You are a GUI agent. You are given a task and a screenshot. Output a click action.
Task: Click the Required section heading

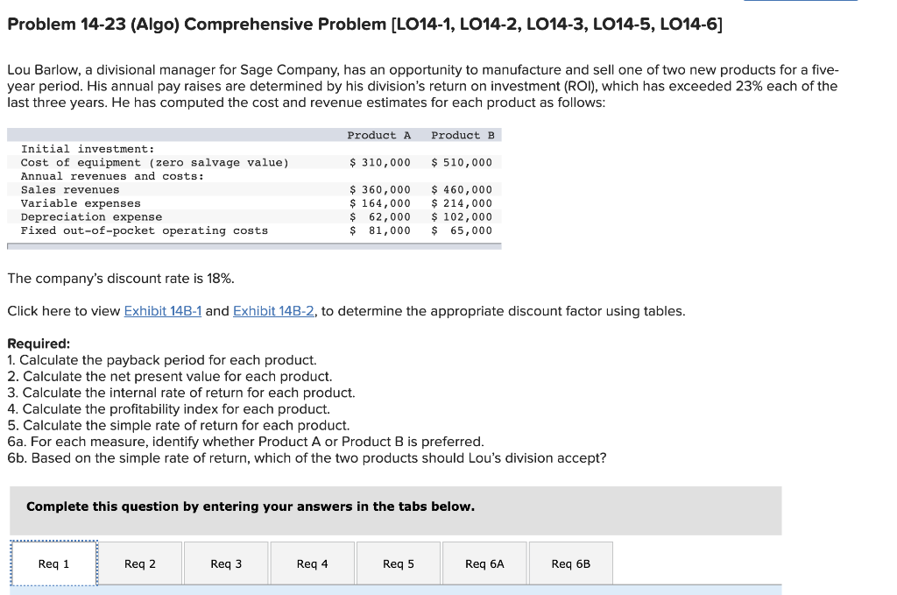[35, 341]
